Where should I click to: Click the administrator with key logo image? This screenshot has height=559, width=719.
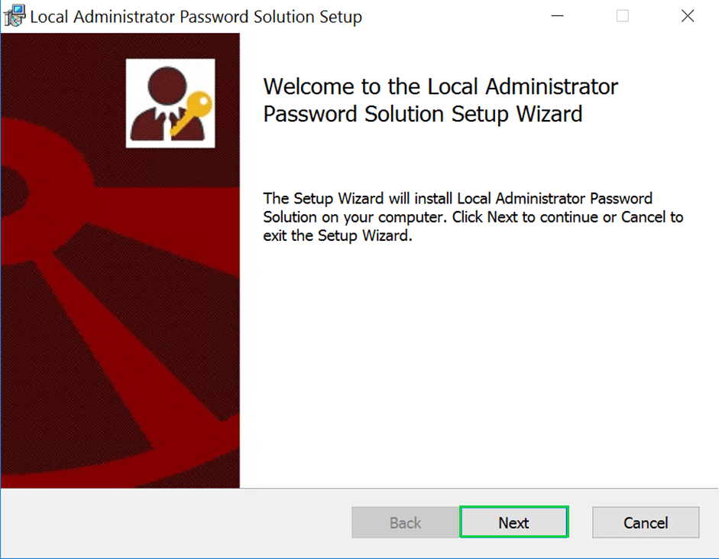click(170, 103)
